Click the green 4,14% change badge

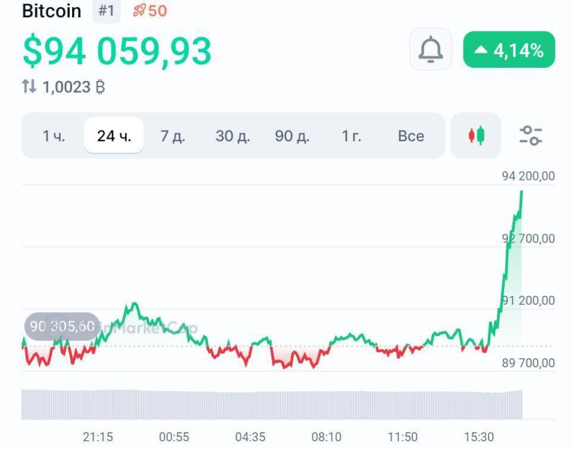pyautogui.click(x=509, y=49)
